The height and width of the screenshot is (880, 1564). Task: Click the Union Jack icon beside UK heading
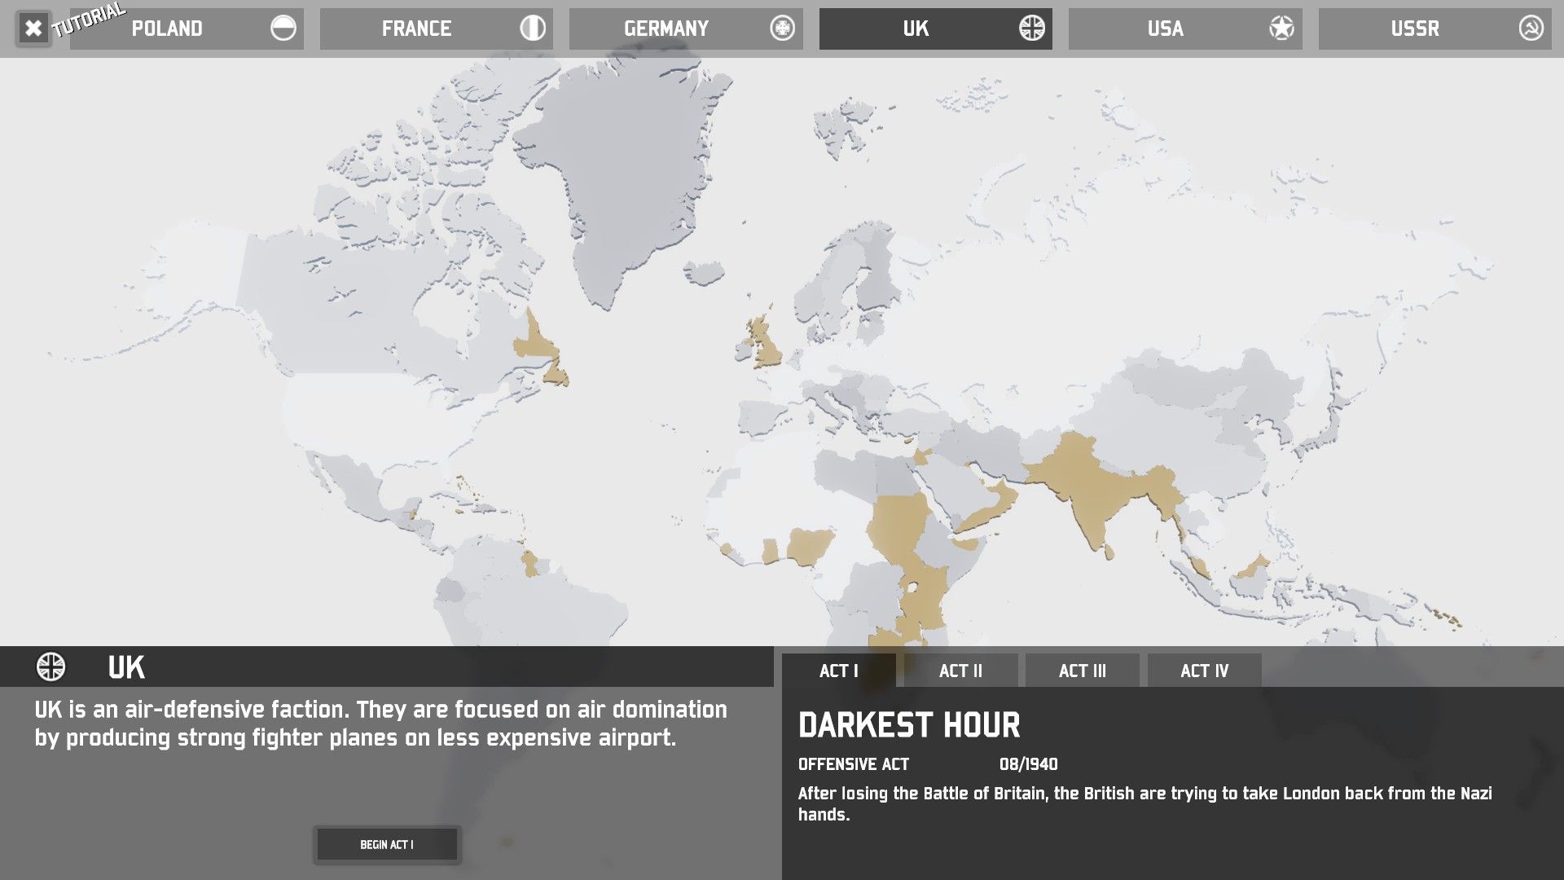point(51,667)
